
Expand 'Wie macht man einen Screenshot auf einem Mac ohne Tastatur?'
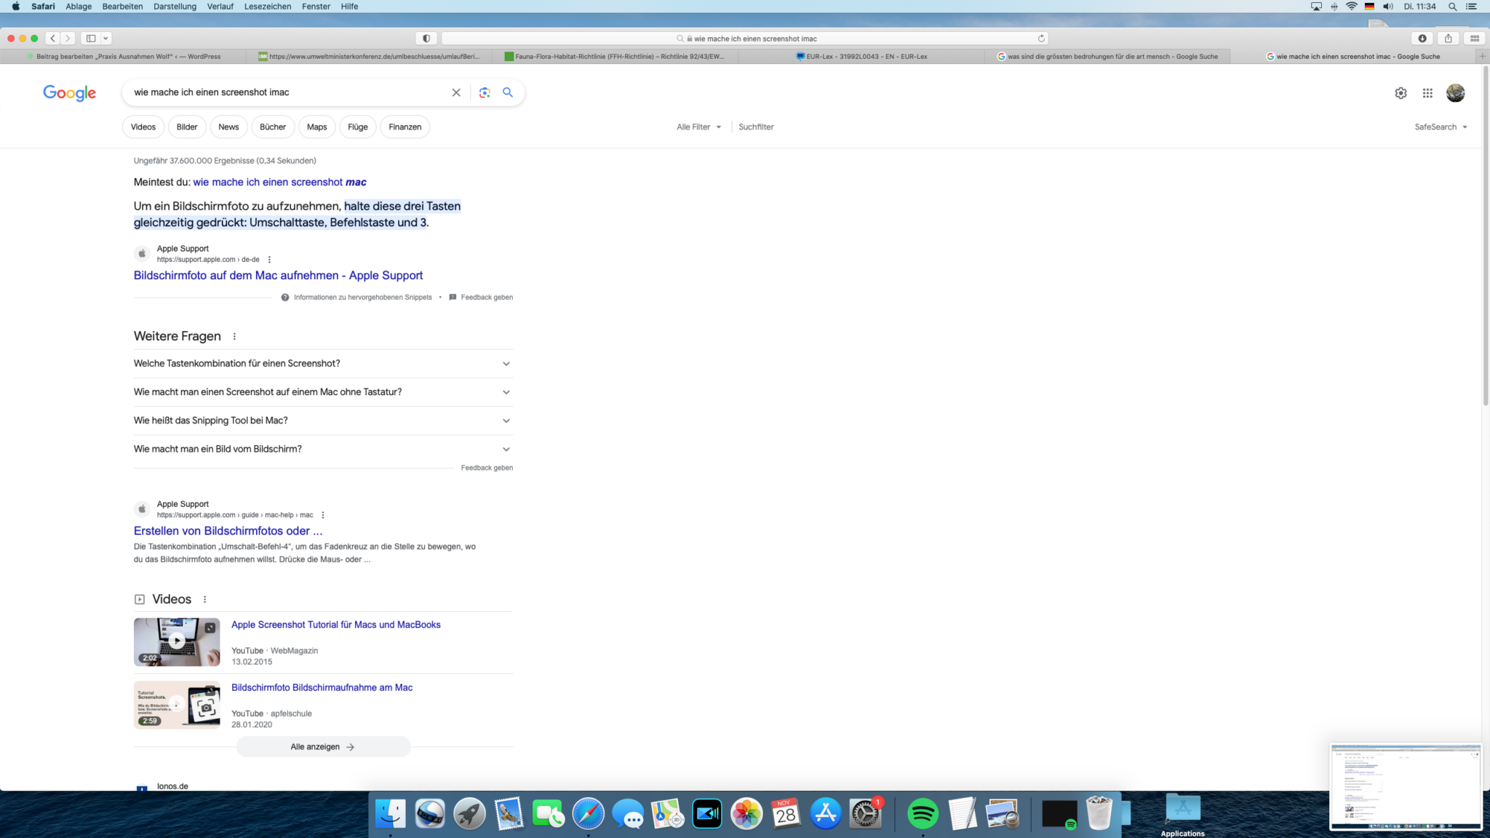pyautogui.click(x=323, y=392)
